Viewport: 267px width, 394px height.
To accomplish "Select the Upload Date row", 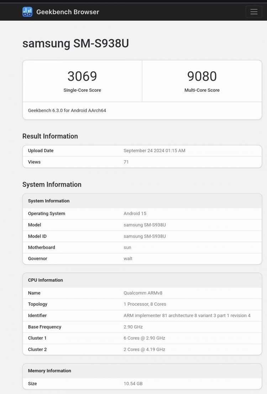I will tap(142, 150).
